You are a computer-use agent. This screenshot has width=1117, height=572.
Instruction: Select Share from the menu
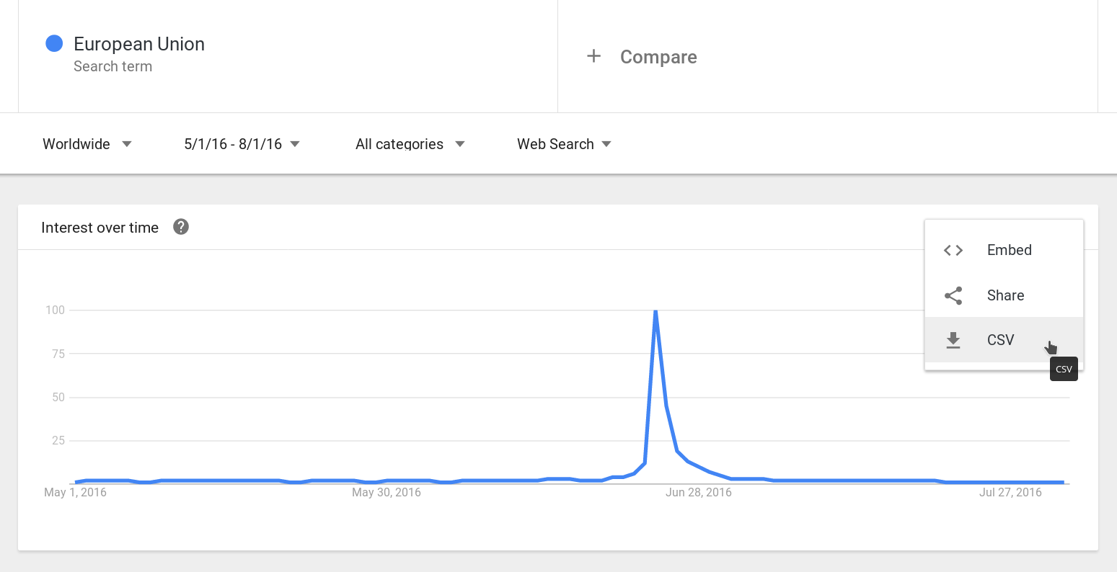[1004, 295]
